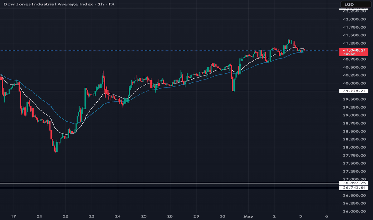Click the 21 date label on time axis
Image resolution: width=373 pixels, height=220 pixels.
point(39,216)
